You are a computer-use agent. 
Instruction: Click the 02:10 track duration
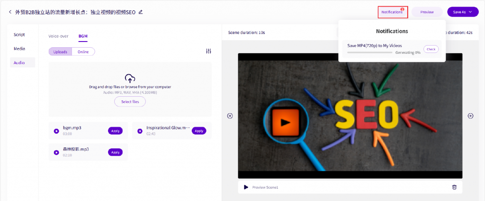click(67, 155)
